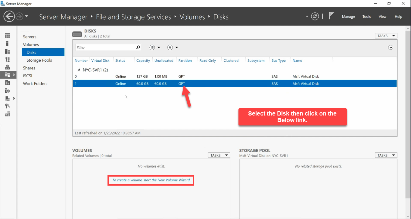The width and height of the screenshot is (411, 219).
Task: Sort by the Name column header
Action: pyautogui.click(x=297, y=60)
